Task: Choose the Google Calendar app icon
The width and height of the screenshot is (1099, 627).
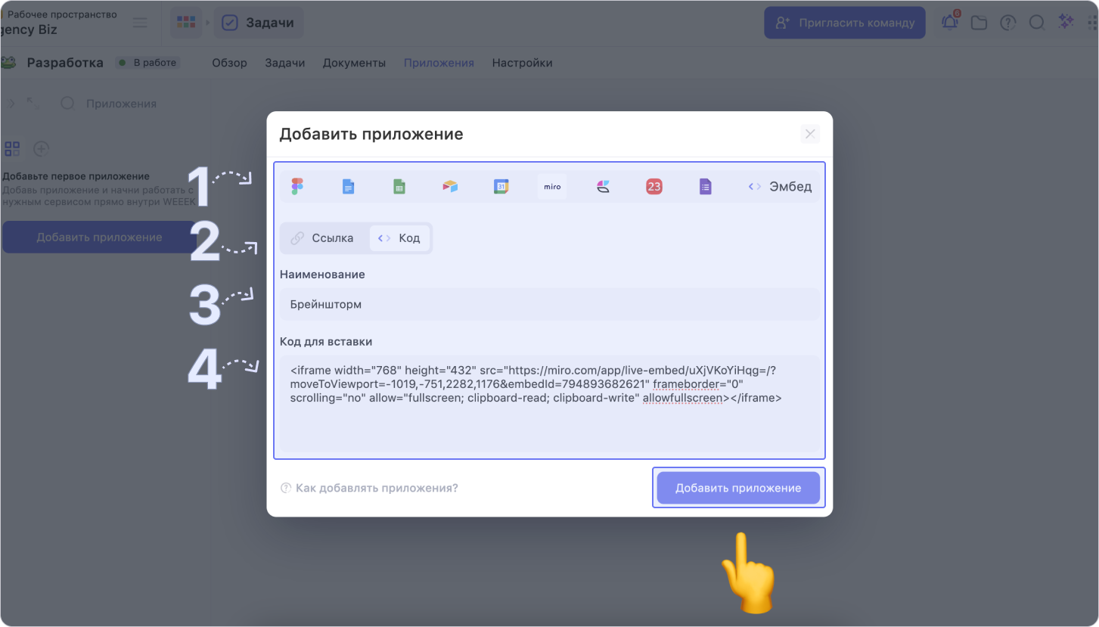Action: pos(501,187)
